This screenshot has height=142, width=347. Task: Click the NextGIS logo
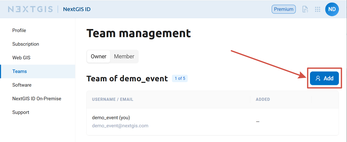click(x=30, y=9)
